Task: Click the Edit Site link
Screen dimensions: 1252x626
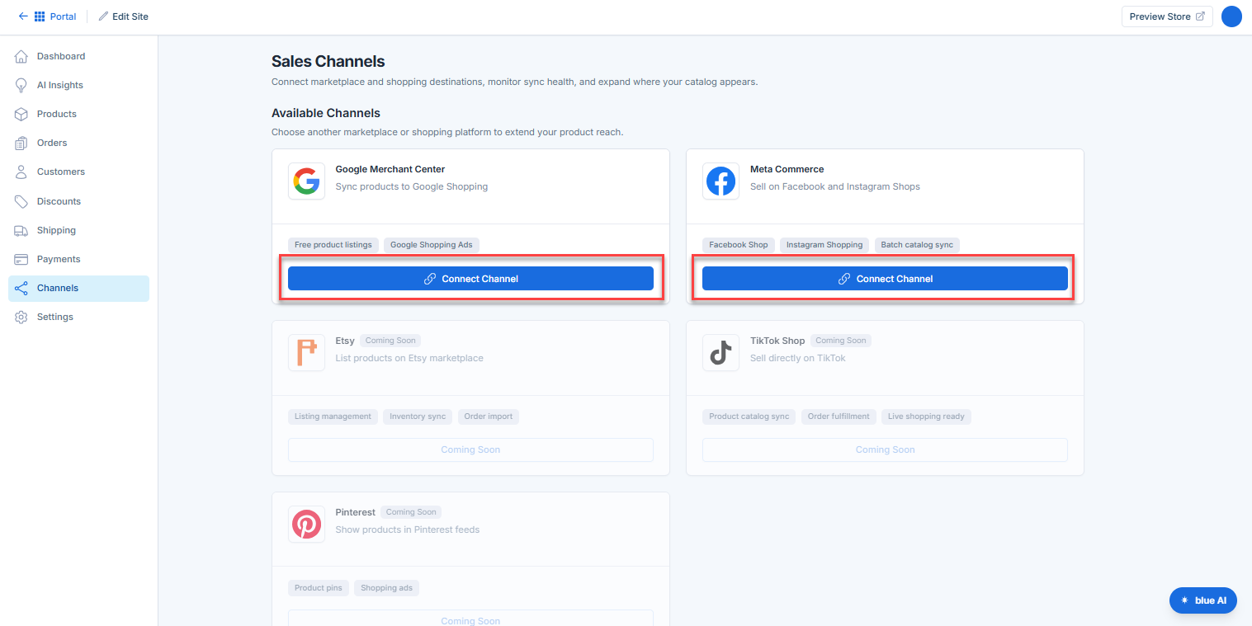Action: click(130, 16)
